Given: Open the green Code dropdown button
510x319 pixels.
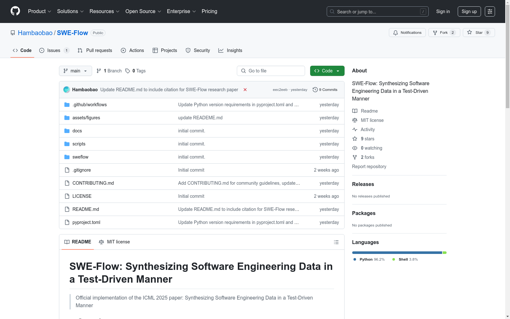Looking at the screenshot, I should [327, 71].
